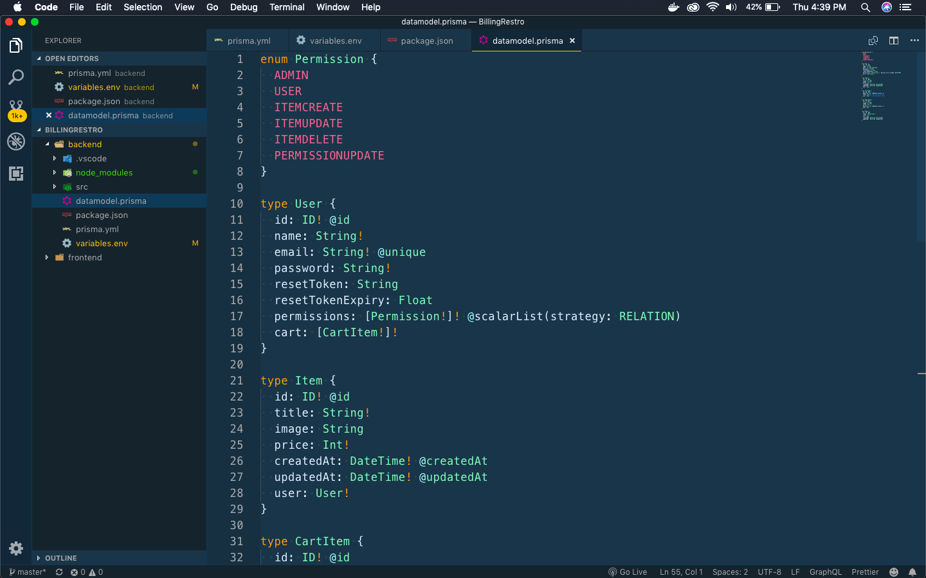926x578 pixels.
Task: Open the volume control in menu bar
Action: point(731,7)
